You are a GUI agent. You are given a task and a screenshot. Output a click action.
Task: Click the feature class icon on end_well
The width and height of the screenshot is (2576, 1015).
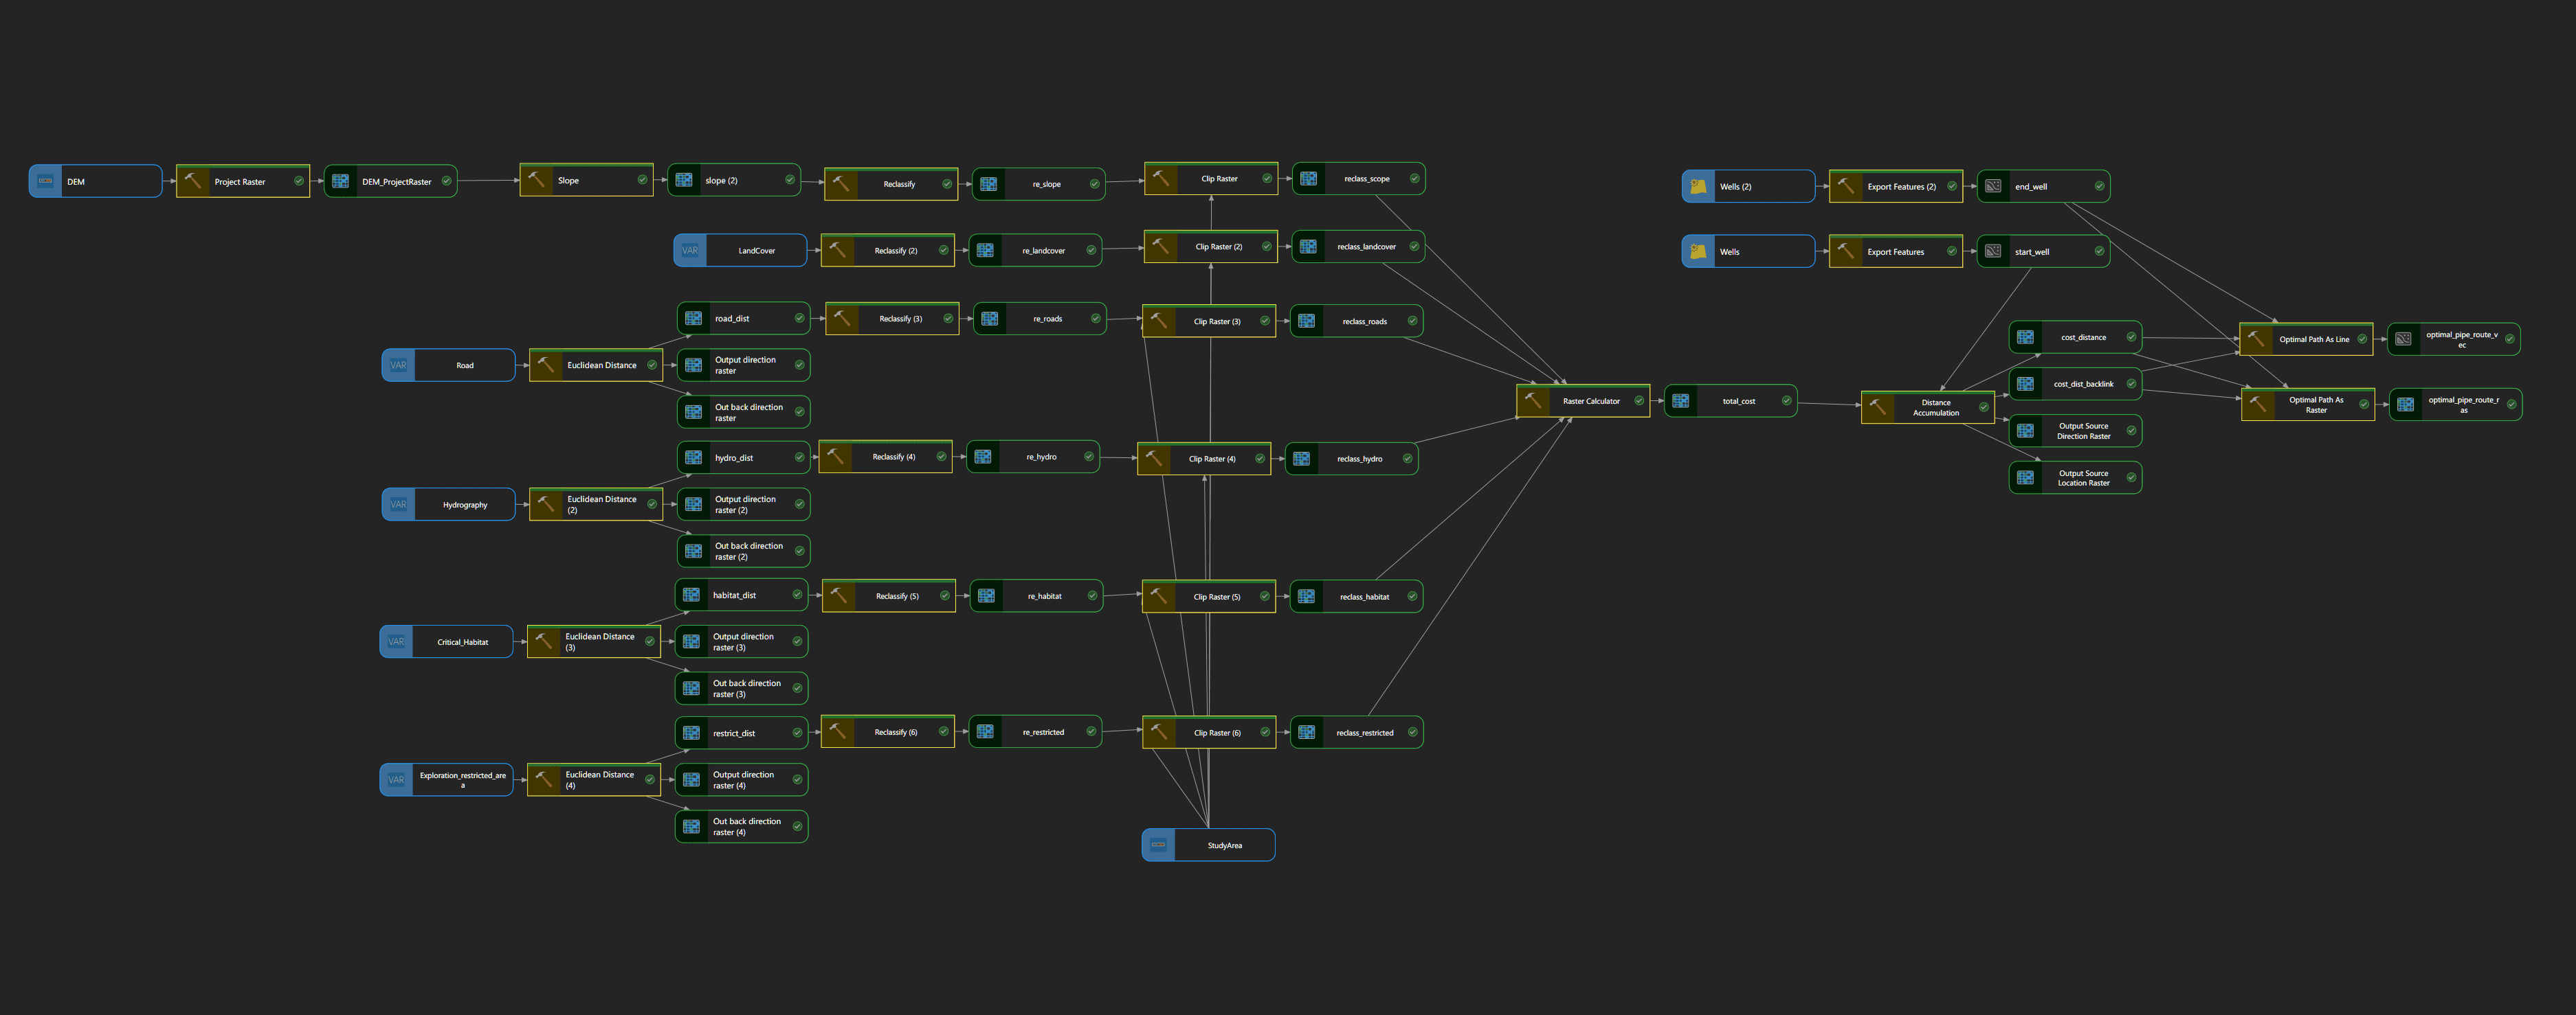pyautogui.click(x=1993, y=187)
